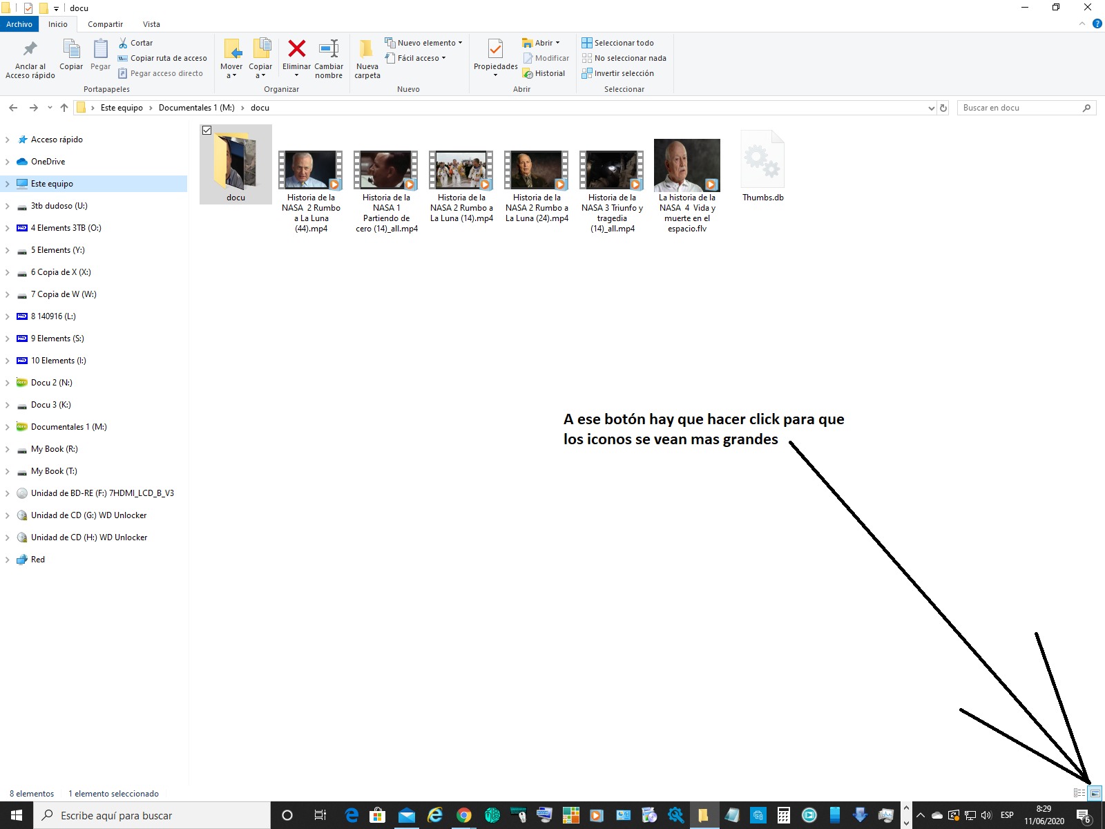Click the Eliminar red X icon
1105x829 pixels.
[x=296, y=49]
